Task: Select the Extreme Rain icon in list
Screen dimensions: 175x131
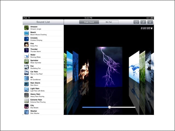Action: click(x=27, y=101)
